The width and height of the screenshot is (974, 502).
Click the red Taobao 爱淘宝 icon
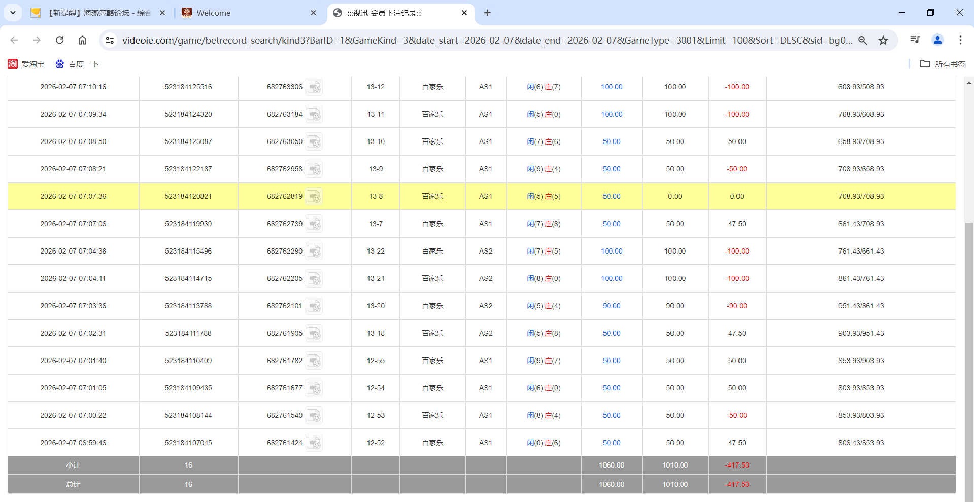click(13, 64)
